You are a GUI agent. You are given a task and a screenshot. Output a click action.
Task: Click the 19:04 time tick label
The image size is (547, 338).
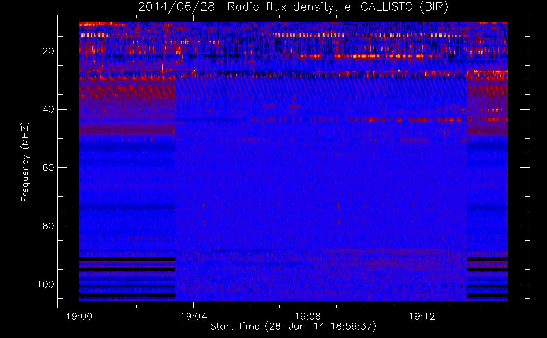pyautogui.click(x=193, y=316)
